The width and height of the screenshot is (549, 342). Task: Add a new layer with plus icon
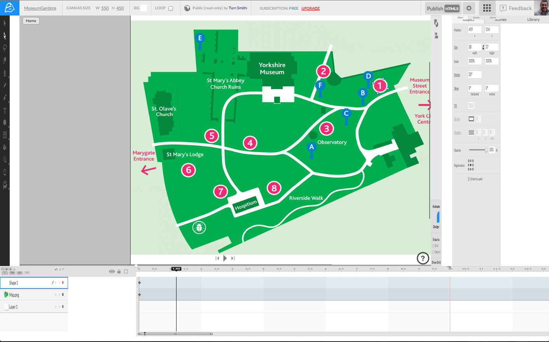(5, 272)
